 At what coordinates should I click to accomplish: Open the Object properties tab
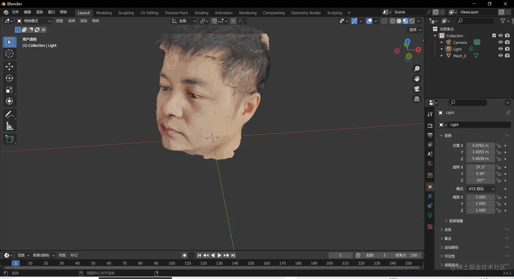(430, 187)
